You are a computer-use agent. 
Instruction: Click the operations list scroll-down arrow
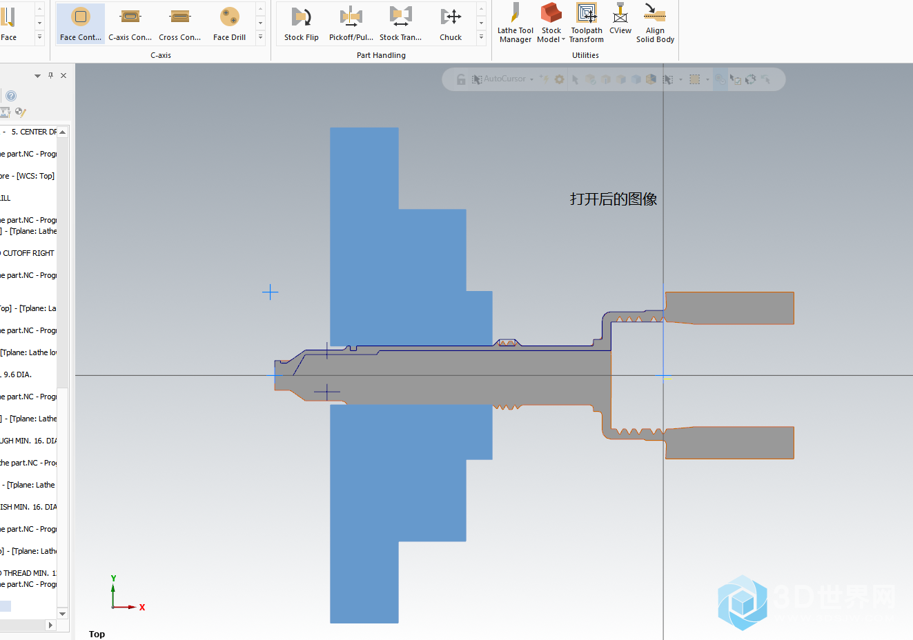(63, 614)
